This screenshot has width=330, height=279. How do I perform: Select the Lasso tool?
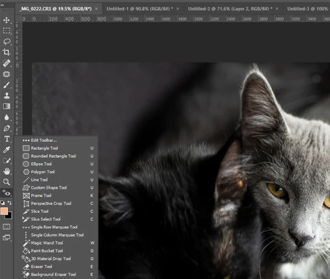click(7, 41)
